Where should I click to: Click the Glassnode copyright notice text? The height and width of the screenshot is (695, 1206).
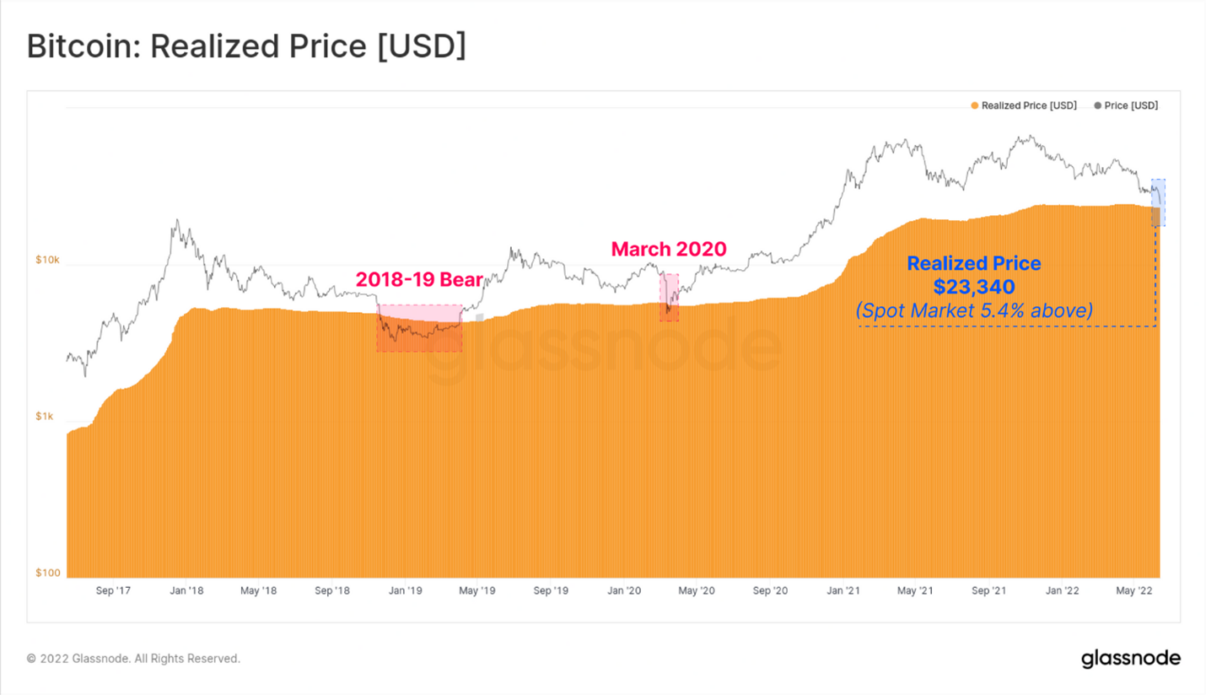click(x=133, y=659)
